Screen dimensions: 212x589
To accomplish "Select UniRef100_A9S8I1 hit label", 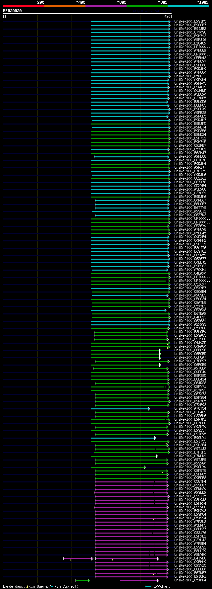I will tap(190, 211).
